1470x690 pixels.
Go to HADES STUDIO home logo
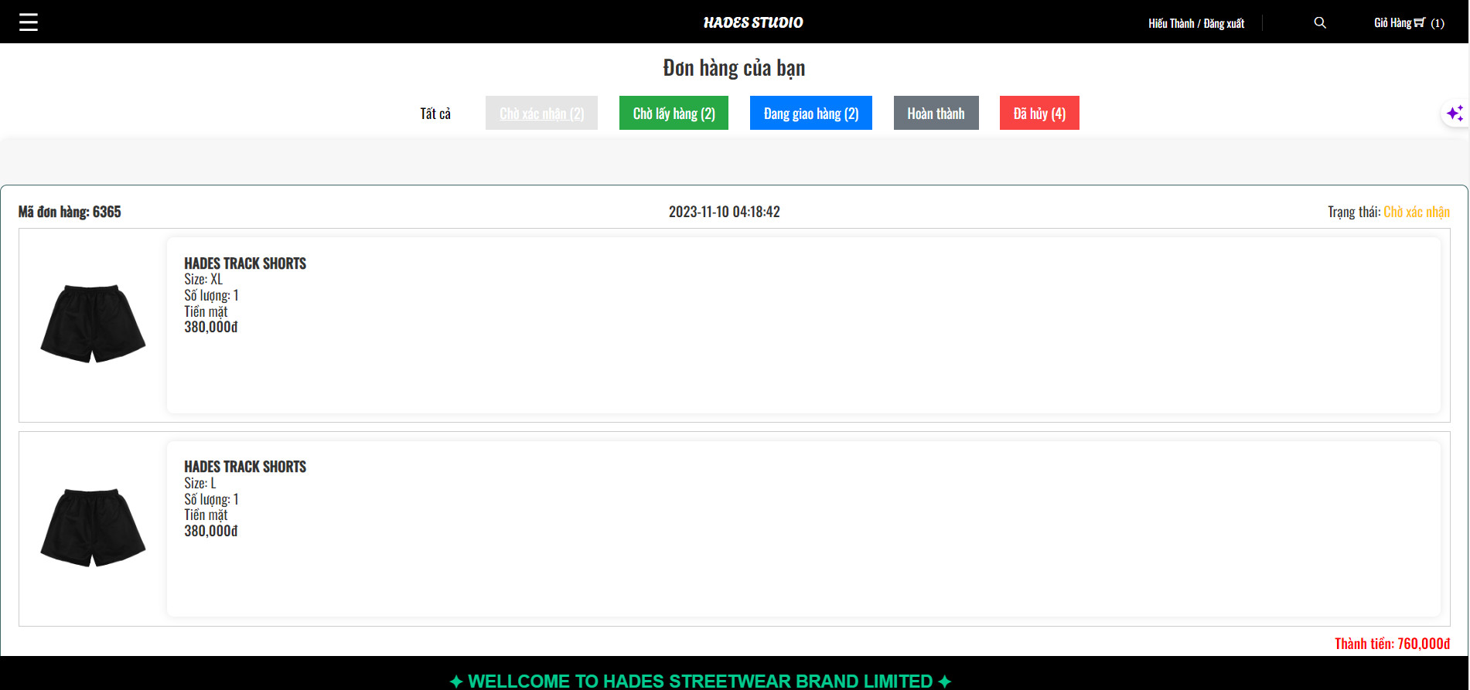[x=753, y=22]
